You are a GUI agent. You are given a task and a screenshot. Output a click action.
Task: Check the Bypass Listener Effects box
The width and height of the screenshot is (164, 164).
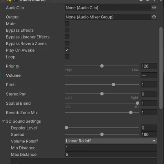point(67,37)
